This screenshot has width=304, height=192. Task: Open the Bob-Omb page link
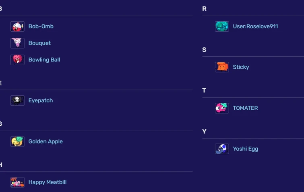point(41,27)
